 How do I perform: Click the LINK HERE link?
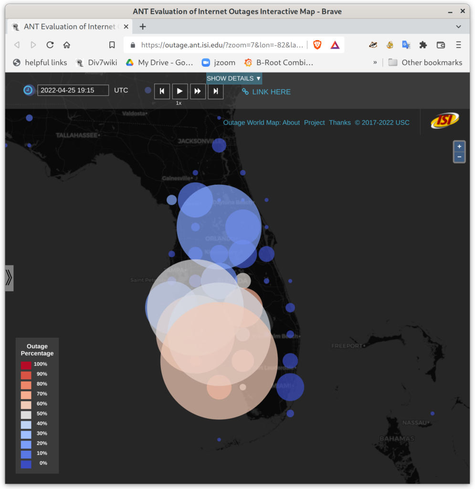pos(266,92)
